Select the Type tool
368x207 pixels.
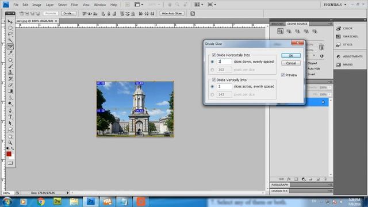(x=10, y=117)
